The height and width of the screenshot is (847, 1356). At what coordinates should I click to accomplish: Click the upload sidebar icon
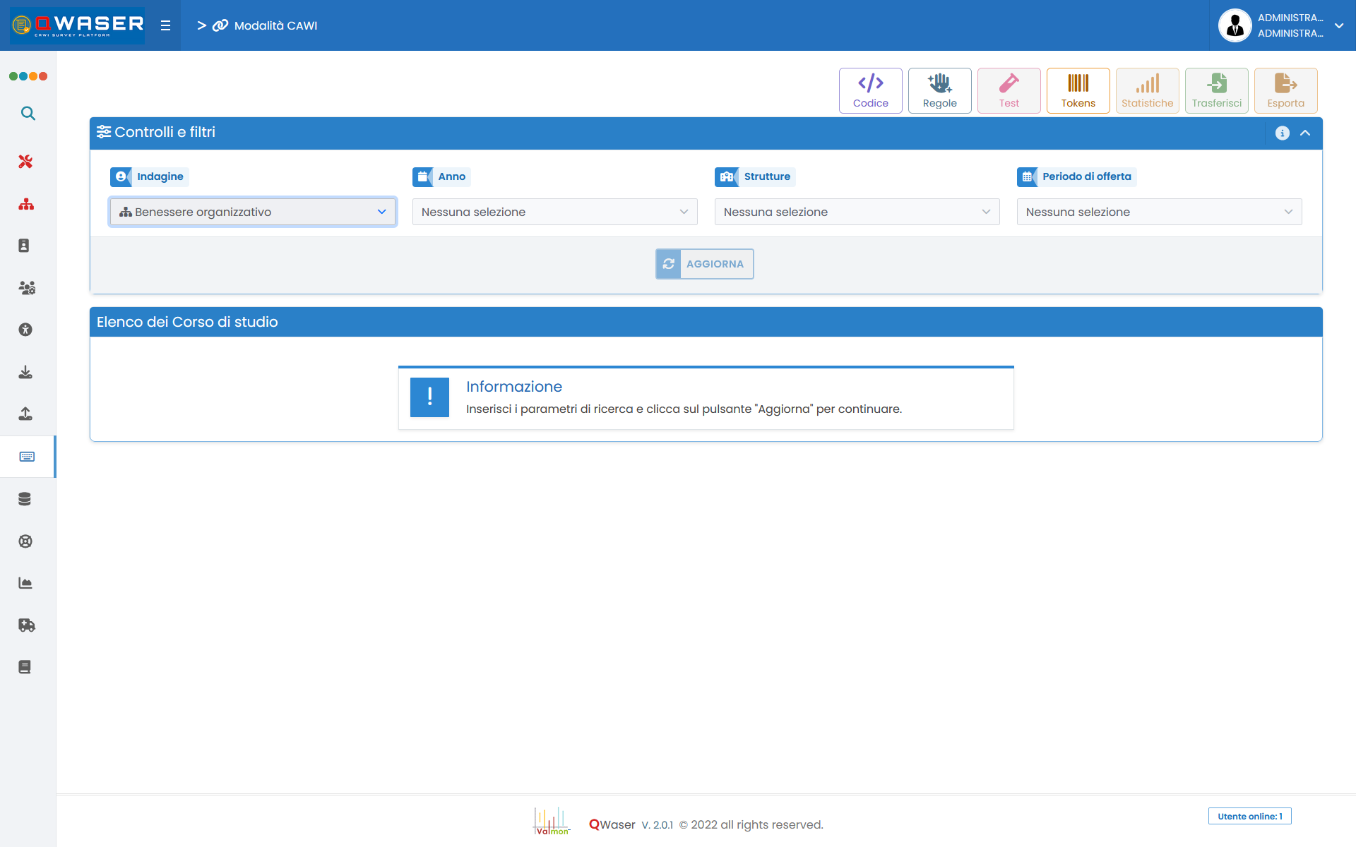click(x=25, y=414)
